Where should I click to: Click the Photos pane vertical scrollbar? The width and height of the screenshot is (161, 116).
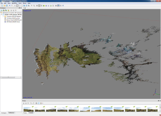click(x=160, y=108)
